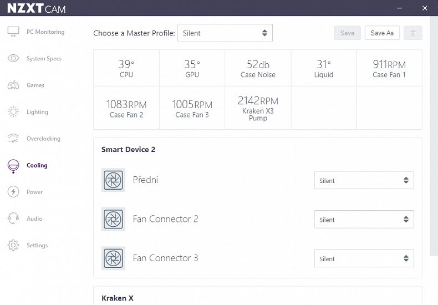Go to the Lighting section label
Screen dimensions: 438x305
(37, 112)
